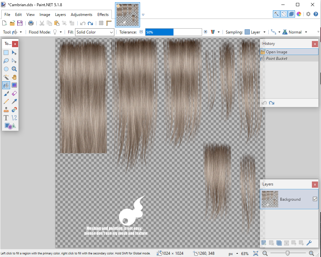This screenshot has height=257, width=321.
Task: Select the Move Selection tool
Action: [x=14, y=61]
